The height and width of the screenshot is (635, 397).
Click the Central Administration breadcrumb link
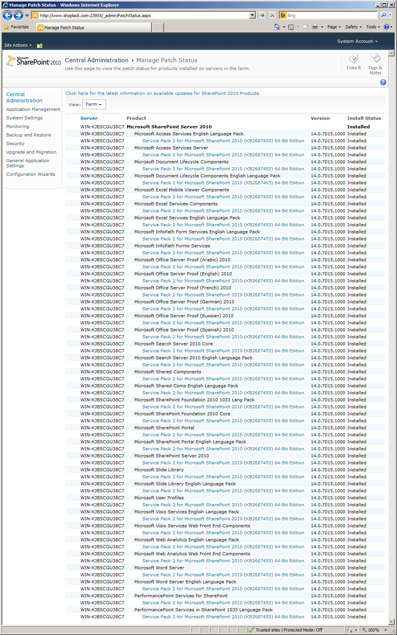[x=96, y=60]
